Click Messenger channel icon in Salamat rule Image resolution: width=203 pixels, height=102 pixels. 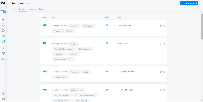coord(107,25)
